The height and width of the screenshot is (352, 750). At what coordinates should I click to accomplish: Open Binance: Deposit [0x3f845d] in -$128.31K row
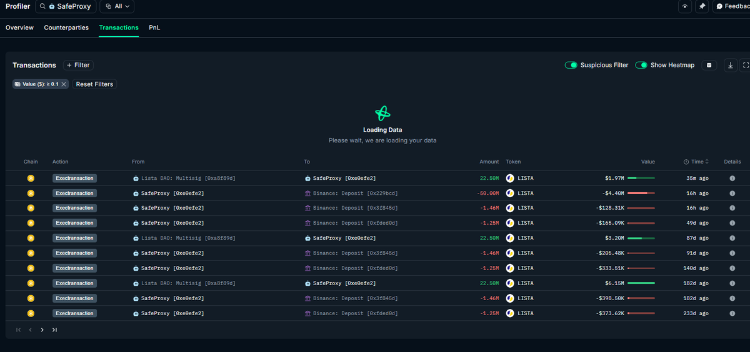351,208
